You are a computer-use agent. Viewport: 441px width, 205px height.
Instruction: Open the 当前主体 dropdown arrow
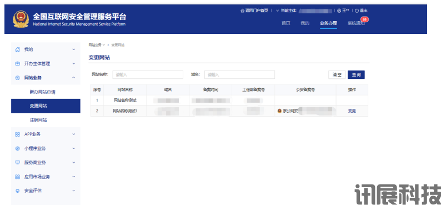(277, 11)
